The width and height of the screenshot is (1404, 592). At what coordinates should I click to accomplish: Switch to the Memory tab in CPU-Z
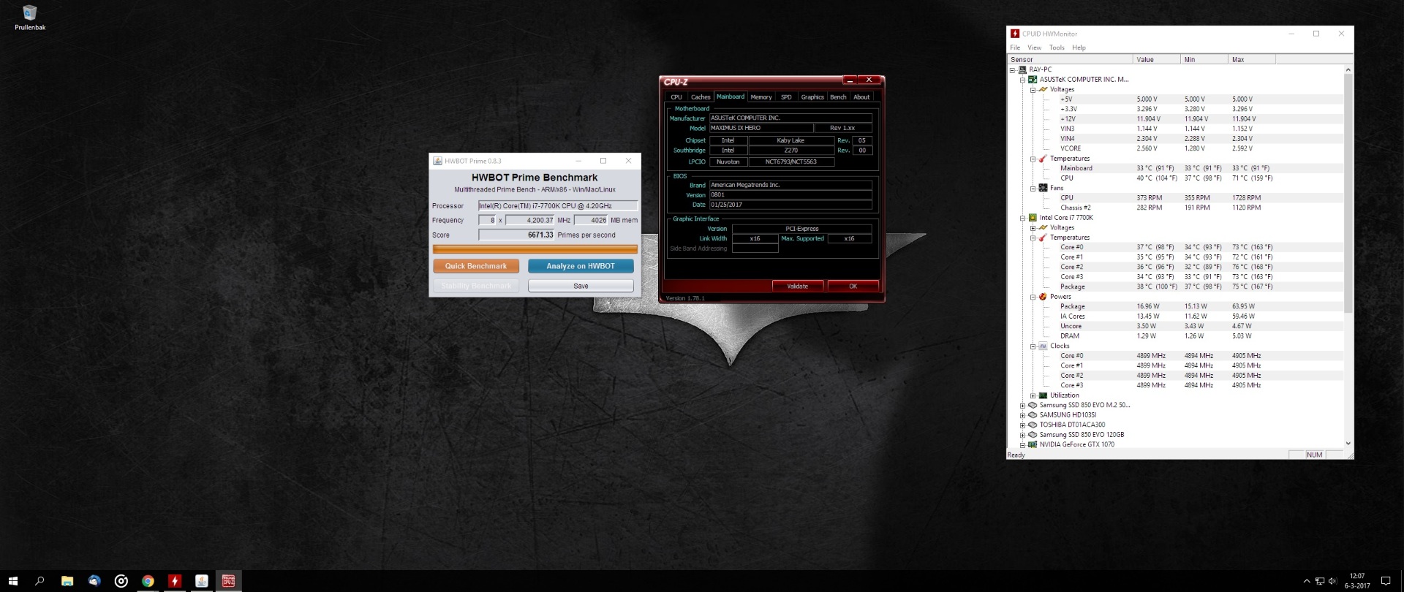pyautogui.click(x=761, y=97)
